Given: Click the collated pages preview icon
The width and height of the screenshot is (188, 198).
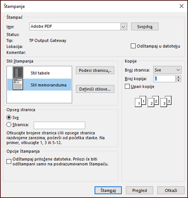Looking at the screenshot, I should tap(153, 101).
